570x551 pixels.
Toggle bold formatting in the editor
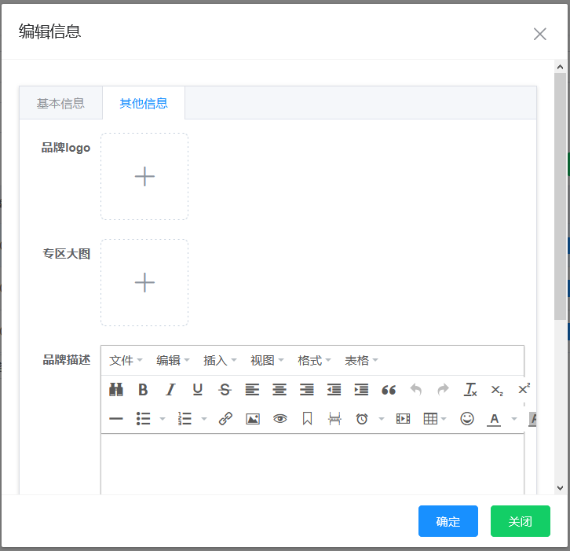(x=143, y=390)
